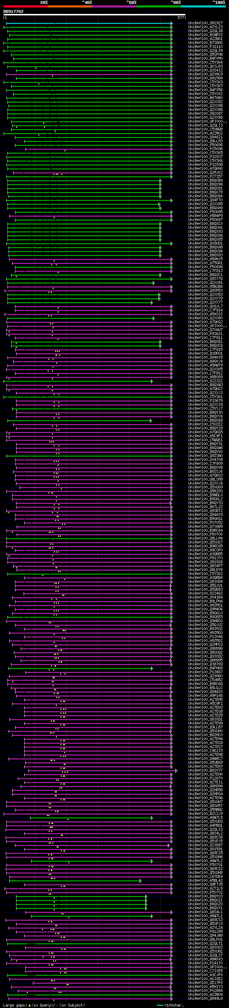Click label UniRef100_P50701
The width and height of the screenshot is (229, 1008).
(x=205, y=865)
